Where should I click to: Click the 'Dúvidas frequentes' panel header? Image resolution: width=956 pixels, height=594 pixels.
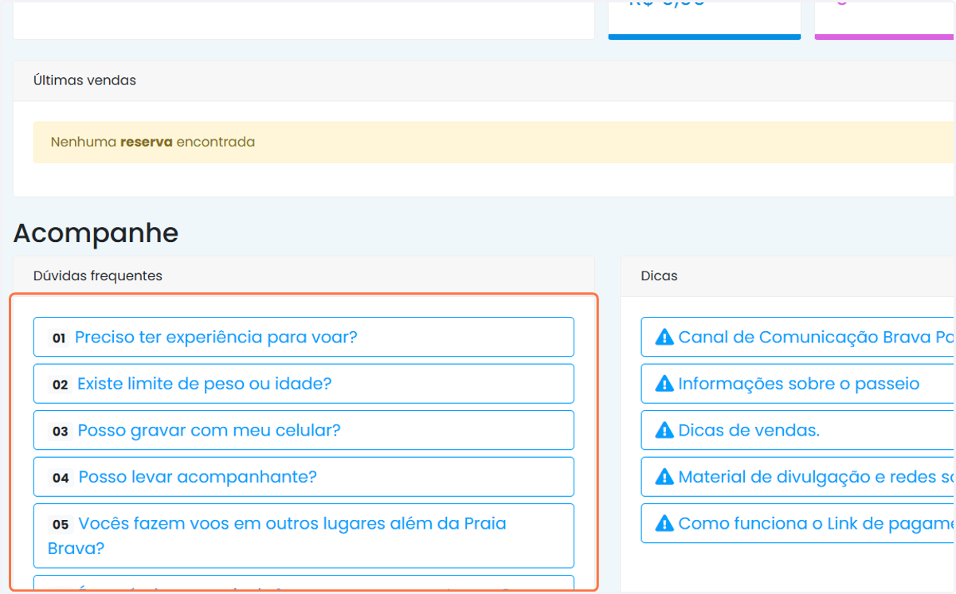click(x=304, y=276)
